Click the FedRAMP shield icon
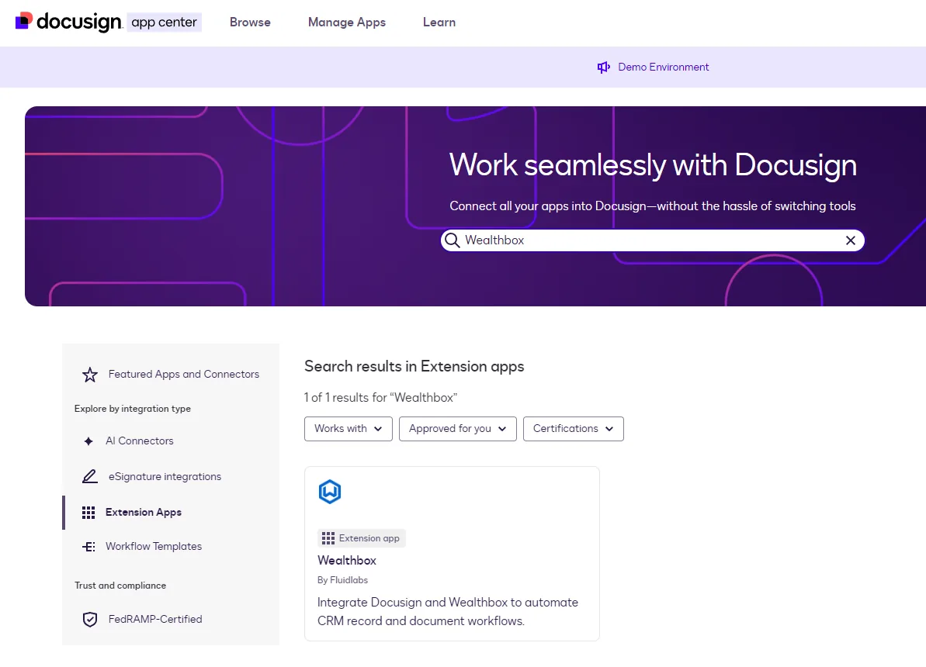 click(90, 619)
